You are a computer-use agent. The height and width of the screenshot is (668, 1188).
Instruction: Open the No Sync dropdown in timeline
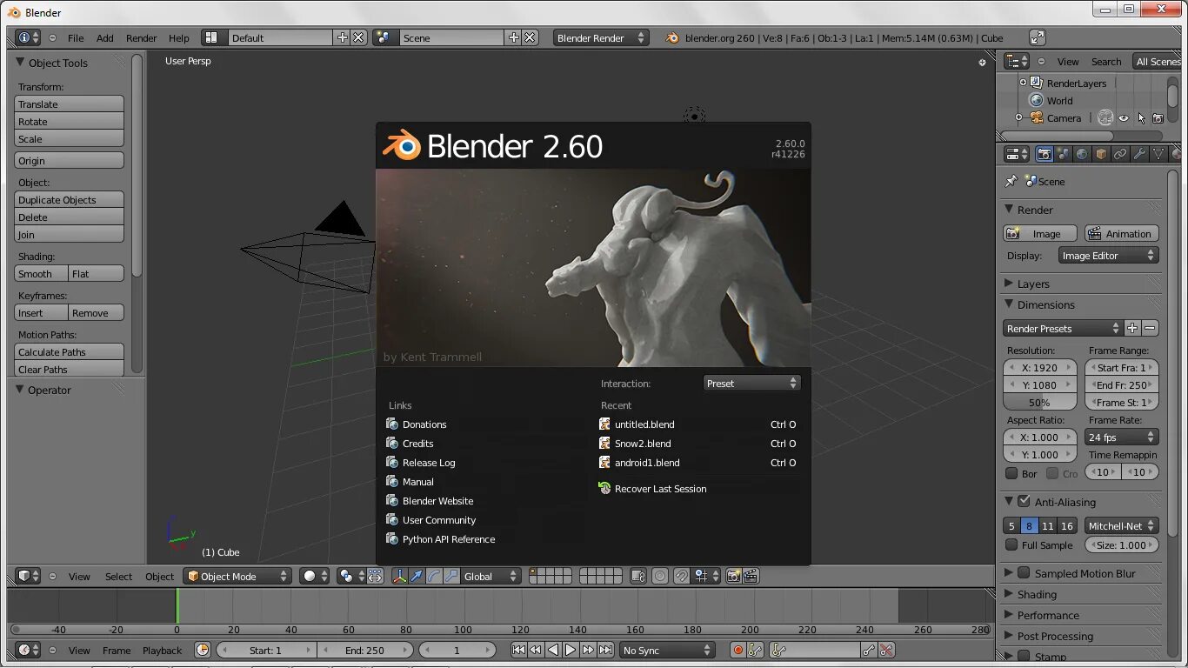point(667,650)
